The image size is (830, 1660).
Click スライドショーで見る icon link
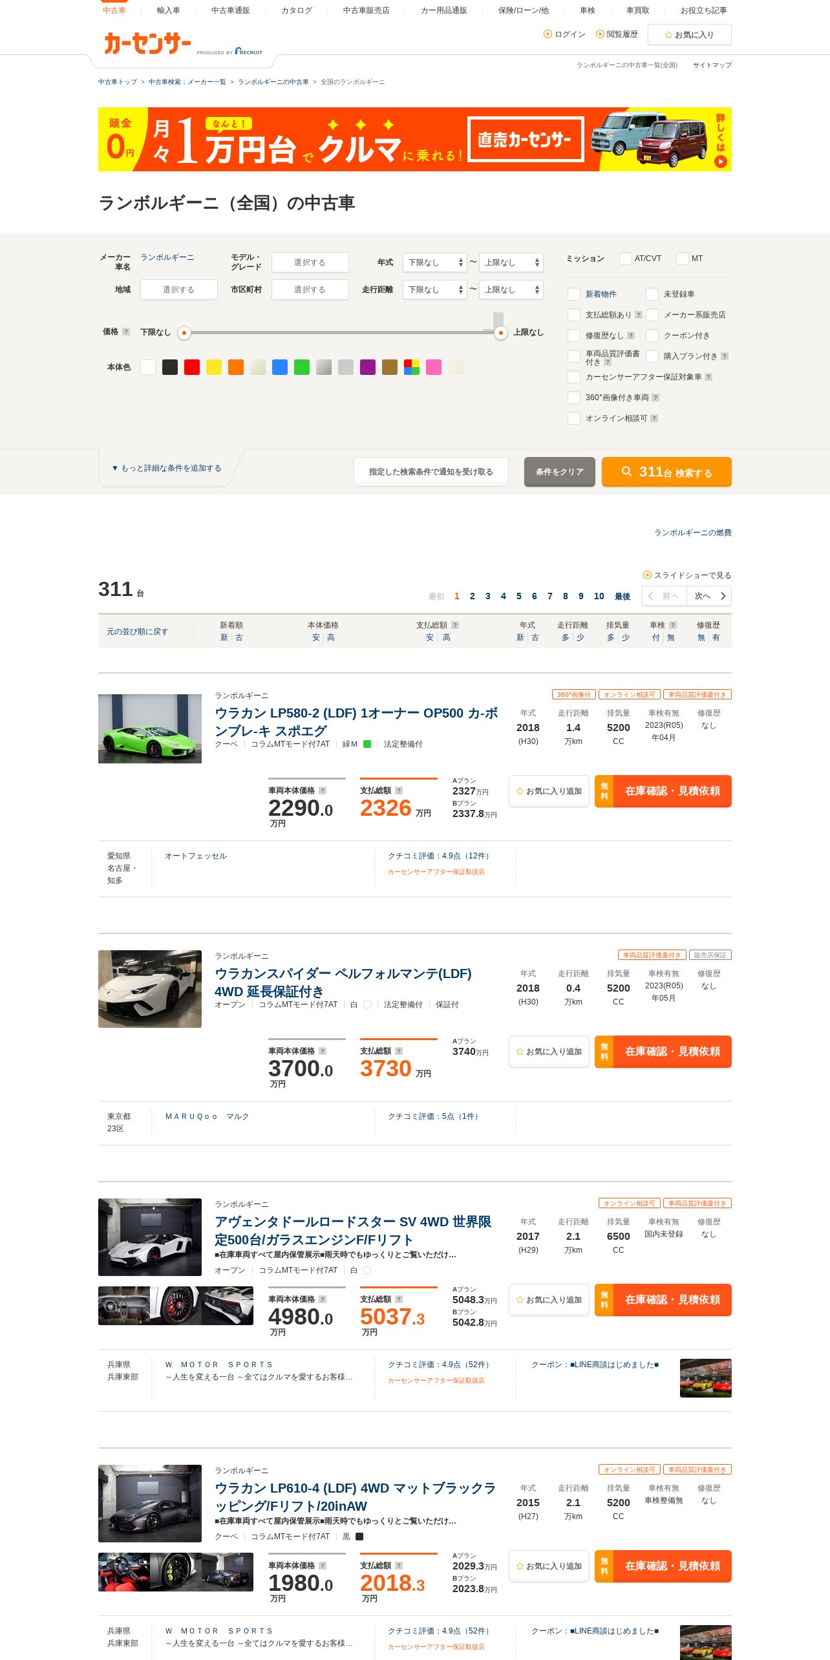(x=687, y=575)
